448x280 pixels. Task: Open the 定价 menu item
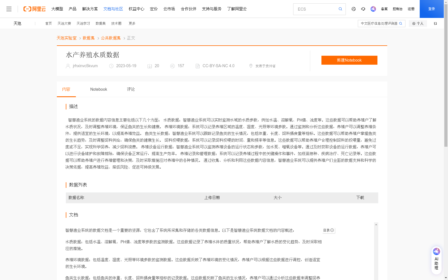[154, 9]
